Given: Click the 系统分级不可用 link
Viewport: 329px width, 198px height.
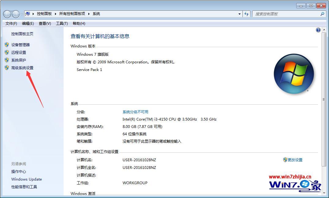Looking at the screenshot, I should click(x=135, y=112).
